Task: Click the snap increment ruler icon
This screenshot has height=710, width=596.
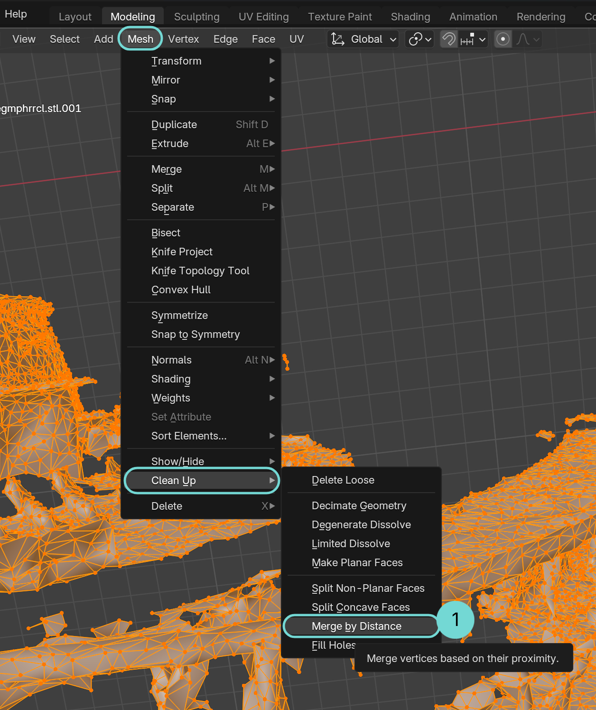Action: coord(467,39)
